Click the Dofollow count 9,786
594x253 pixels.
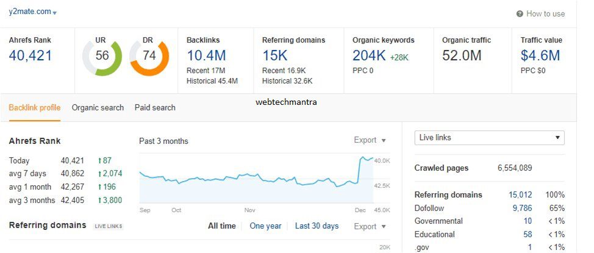pyautogui.click(x=522, y=208)
